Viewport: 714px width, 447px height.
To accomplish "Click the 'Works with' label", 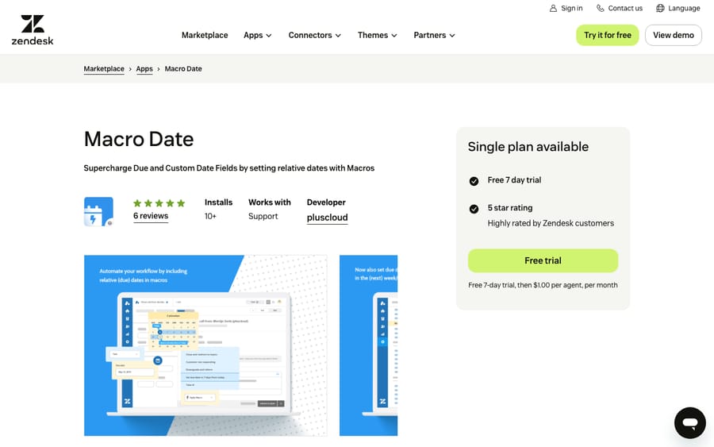I will 270,202.
